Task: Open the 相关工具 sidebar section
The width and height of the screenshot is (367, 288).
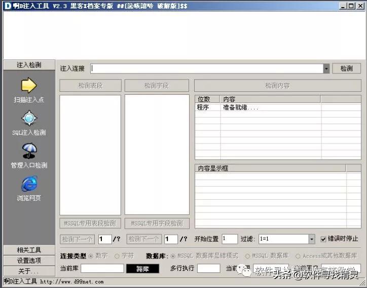Action: [x=29, y=250]
